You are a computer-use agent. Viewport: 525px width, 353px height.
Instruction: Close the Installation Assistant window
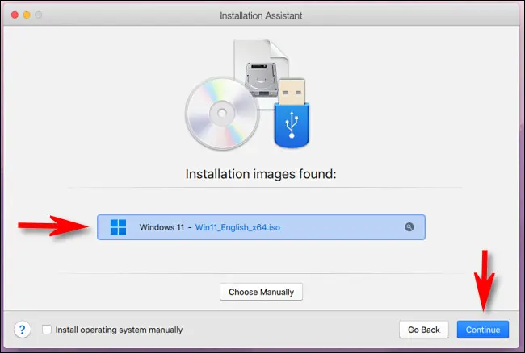tap(12, 15)
